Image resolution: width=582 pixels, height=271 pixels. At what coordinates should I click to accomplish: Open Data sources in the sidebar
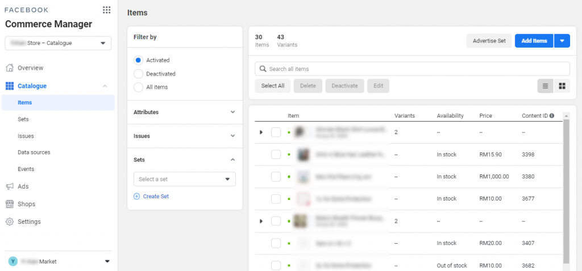(34, 152)
